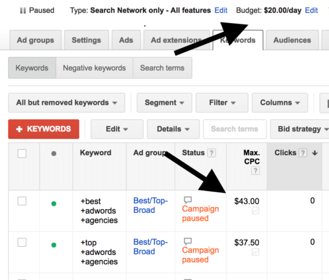Image resolution: width=329 pixels, height=280 pixels.
Task: Click bid chart icon under $37.50
Action: pyautogui.click(x=255, y=252)
